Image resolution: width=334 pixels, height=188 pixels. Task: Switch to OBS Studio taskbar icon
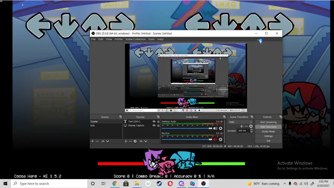point(203,184)
